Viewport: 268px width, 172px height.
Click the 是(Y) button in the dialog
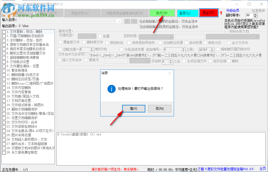pos(133,108)
